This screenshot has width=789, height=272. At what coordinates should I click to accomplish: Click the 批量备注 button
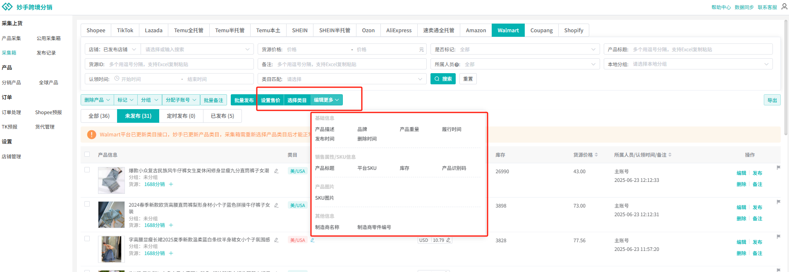click(x=213, y=100)
